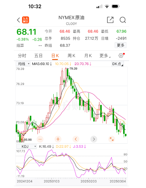Image resolution: width=146 pixels, height=188 pixels.
Task: Expand chart to fullscreen icon
Action: click(x=111, y=139)
